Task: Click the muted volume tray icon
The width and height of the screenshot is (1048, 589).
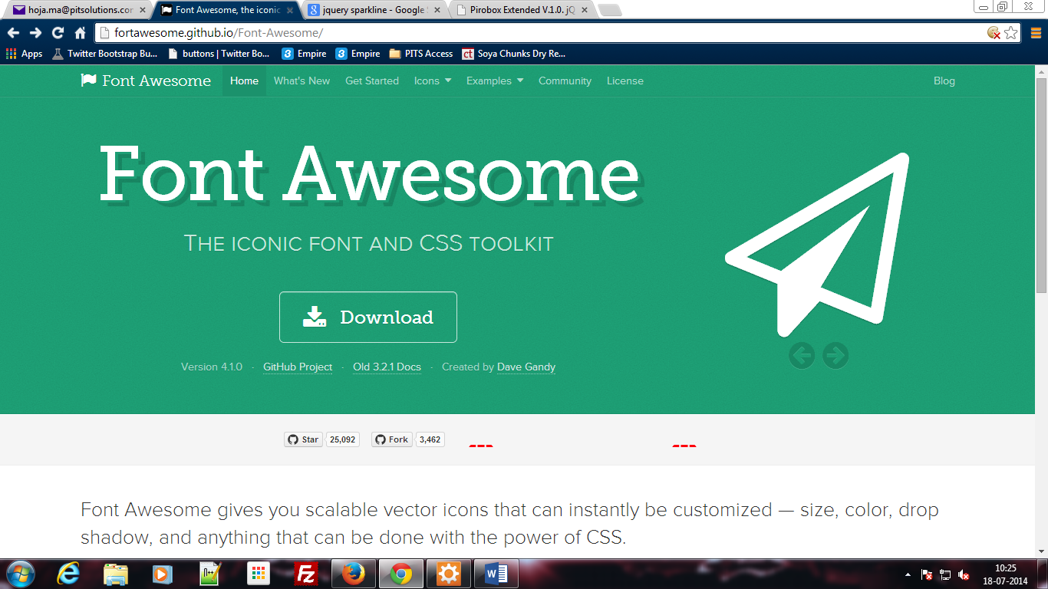Action: 964,574
